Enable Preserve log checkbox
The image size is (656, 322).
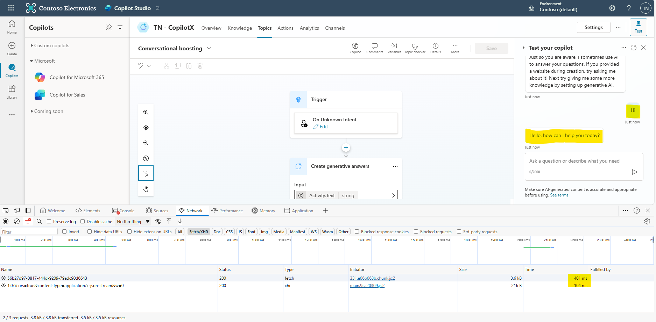coord(49,221)
